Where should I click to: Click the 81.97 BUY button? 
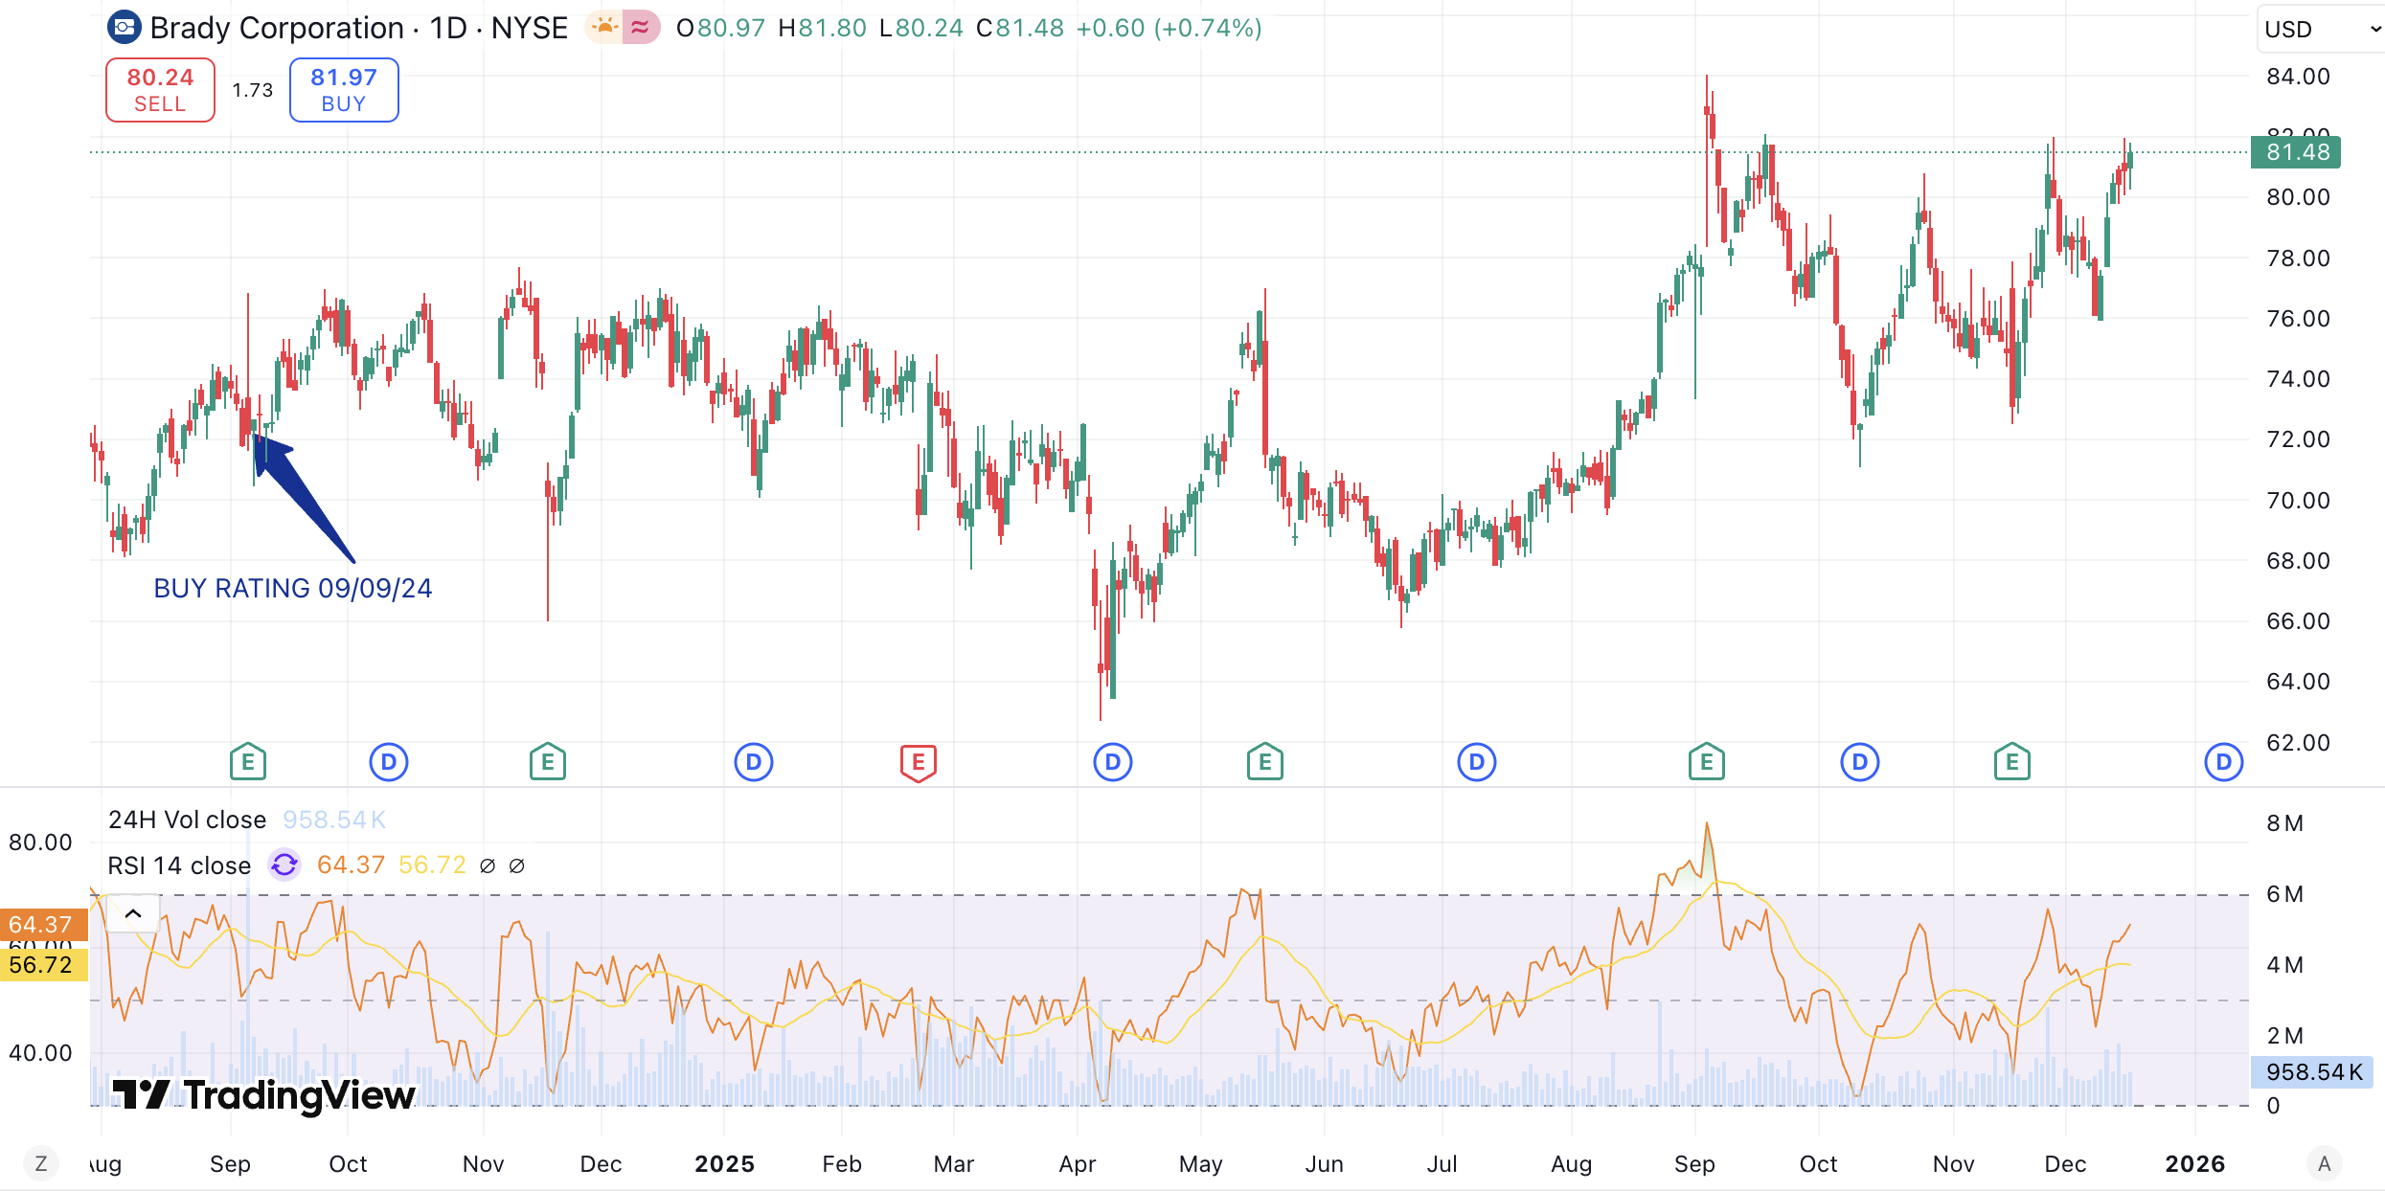tap(344, 90)
